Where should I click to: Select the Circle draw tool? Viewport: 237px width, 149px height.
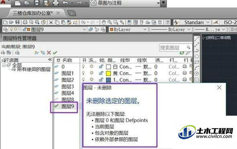[197, 73]
